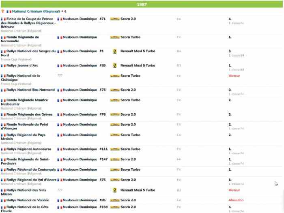Click the Scora logo in the Rallye National Bas Normand row
284x213 pixels.
(x=115, y=90)
